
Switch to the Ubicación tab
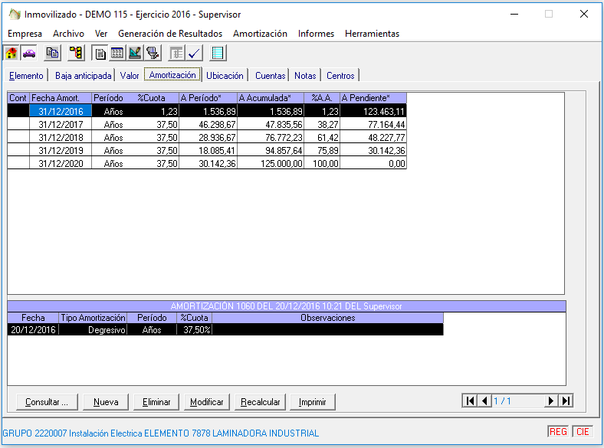(x=225, y=75)
